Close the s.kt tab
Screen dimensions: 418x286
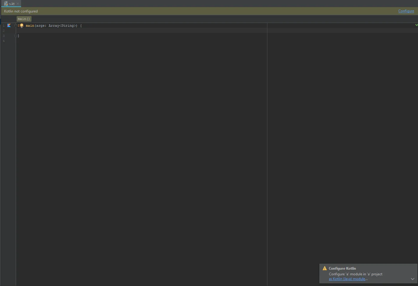[18, 4]
